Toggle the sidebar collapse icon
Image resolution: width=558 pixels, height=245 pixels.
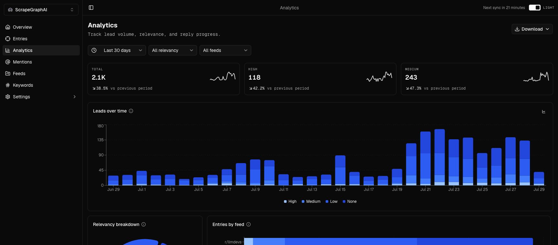point(91,8)
